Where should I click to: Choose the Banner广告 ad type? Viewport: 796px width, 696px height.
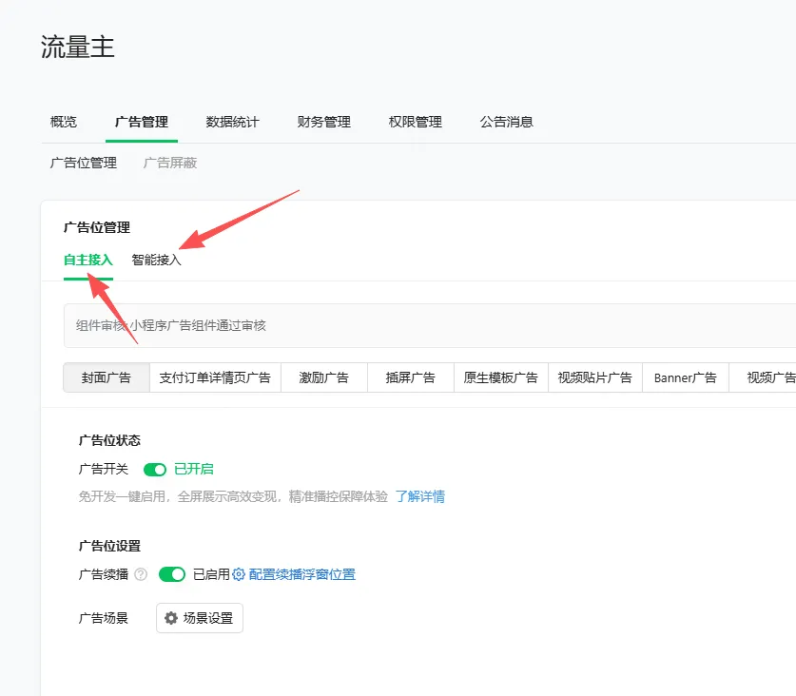[685, 377]
